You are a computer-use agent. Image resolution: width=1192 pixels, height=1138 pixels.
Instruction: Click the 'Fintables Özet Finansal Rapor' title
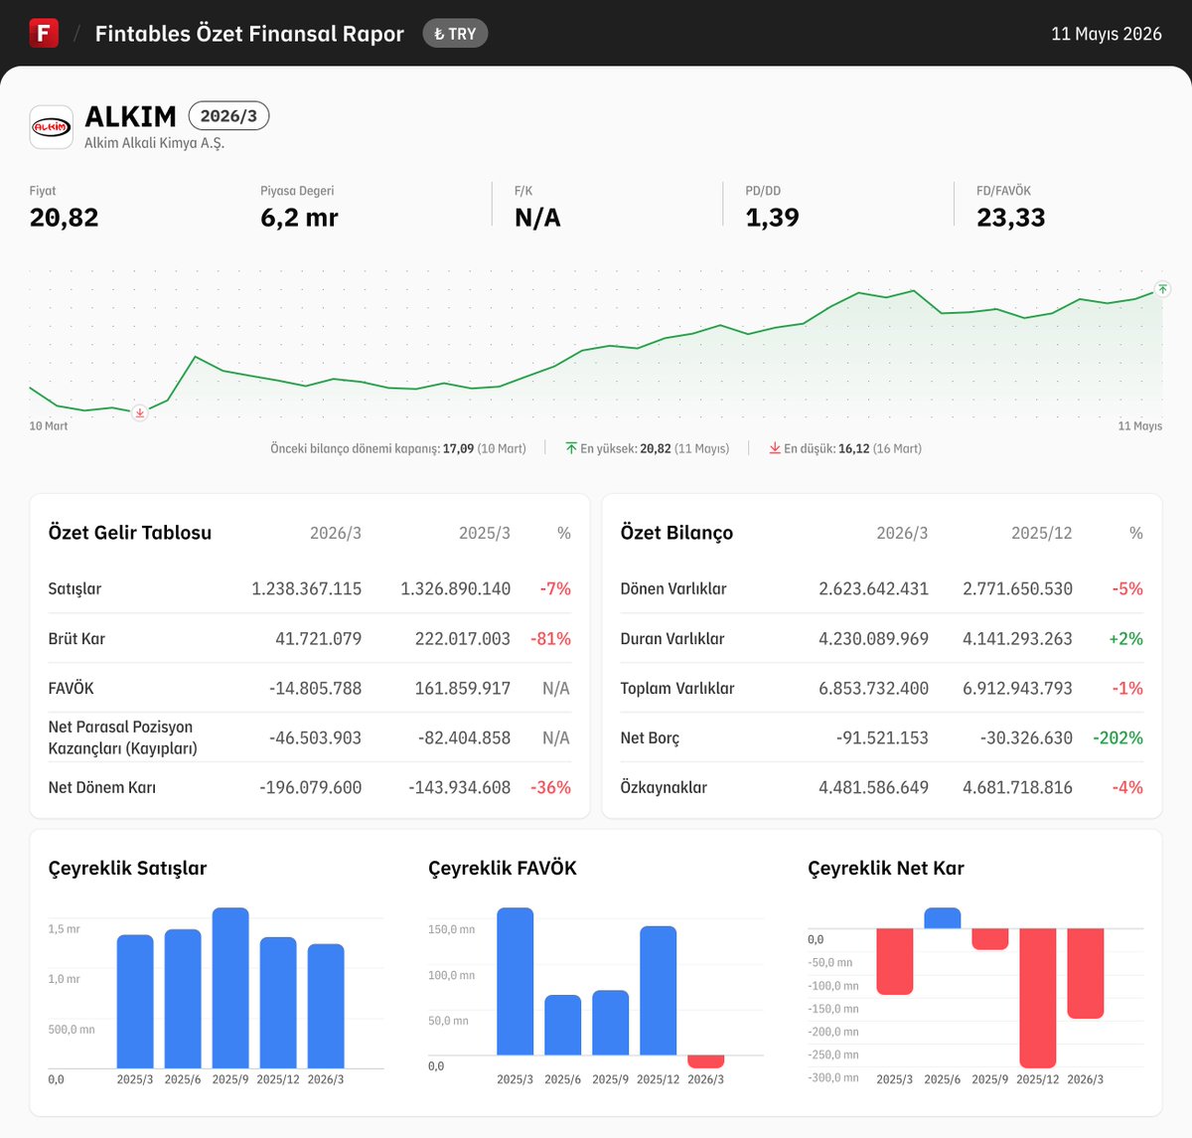[x=249, y=34]
